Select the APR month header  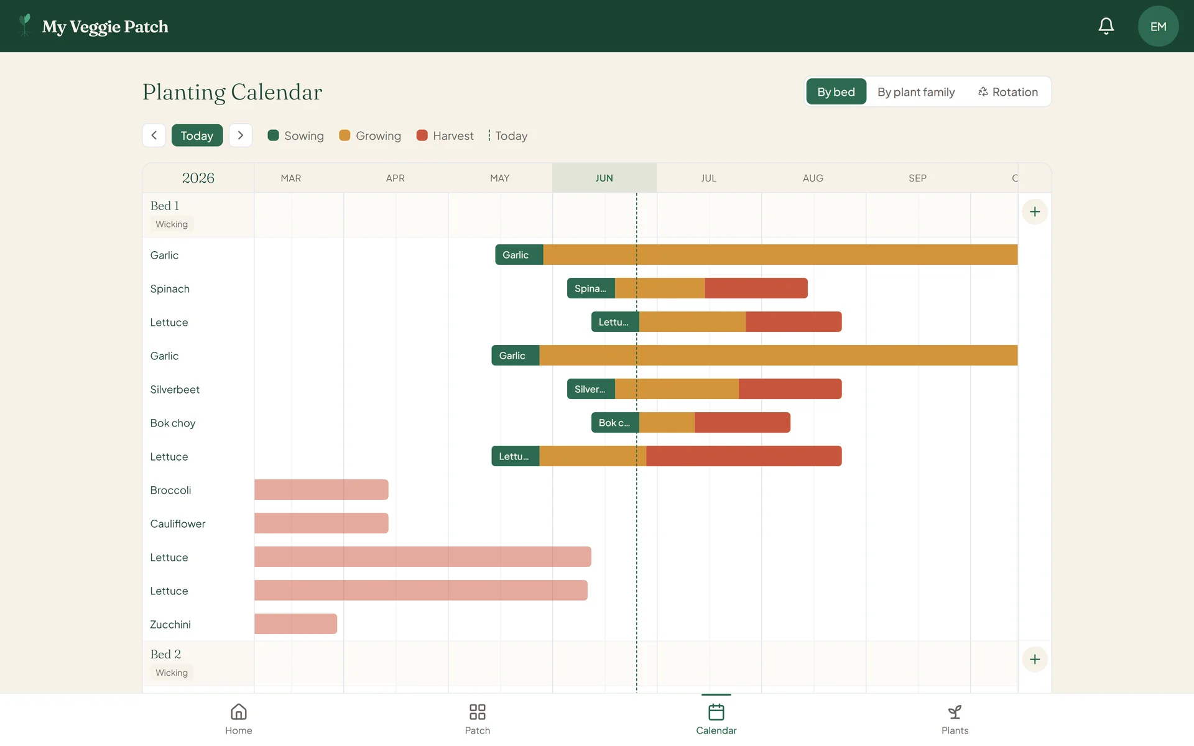click(x=396, y=178)
